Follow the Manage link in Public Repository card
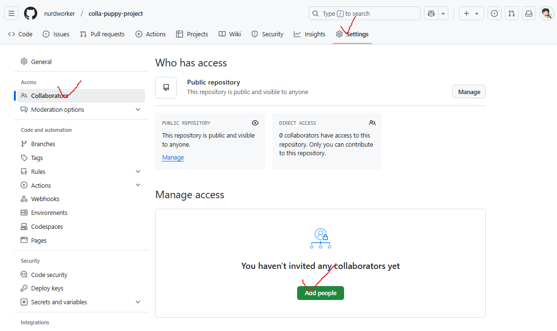 [173, 157]
